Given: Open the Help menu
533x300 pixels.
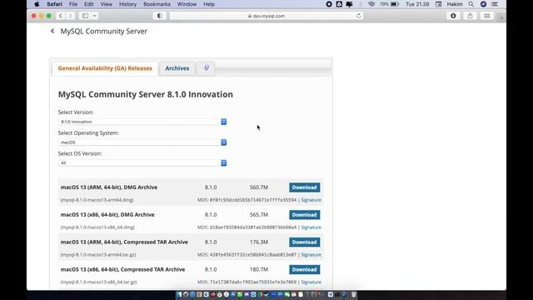Looking at the screenshot, I should 209,4.
